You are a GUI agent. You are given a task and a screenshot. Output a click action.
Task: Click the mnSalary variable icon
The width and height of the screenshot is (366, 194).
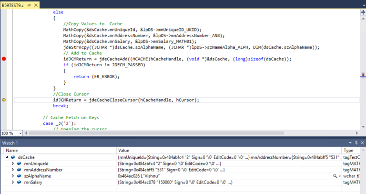click(19, 183)
